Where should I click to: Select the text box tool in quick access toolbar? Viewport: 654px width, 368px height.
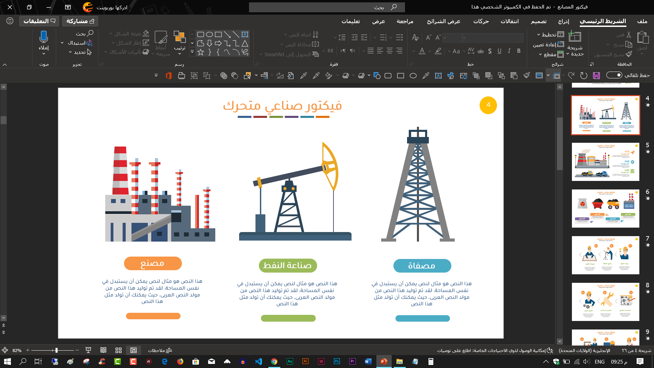438,76
